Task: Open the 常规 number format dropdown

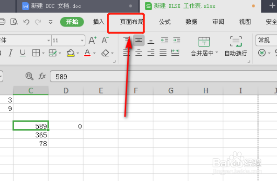Action: (266, 40)
